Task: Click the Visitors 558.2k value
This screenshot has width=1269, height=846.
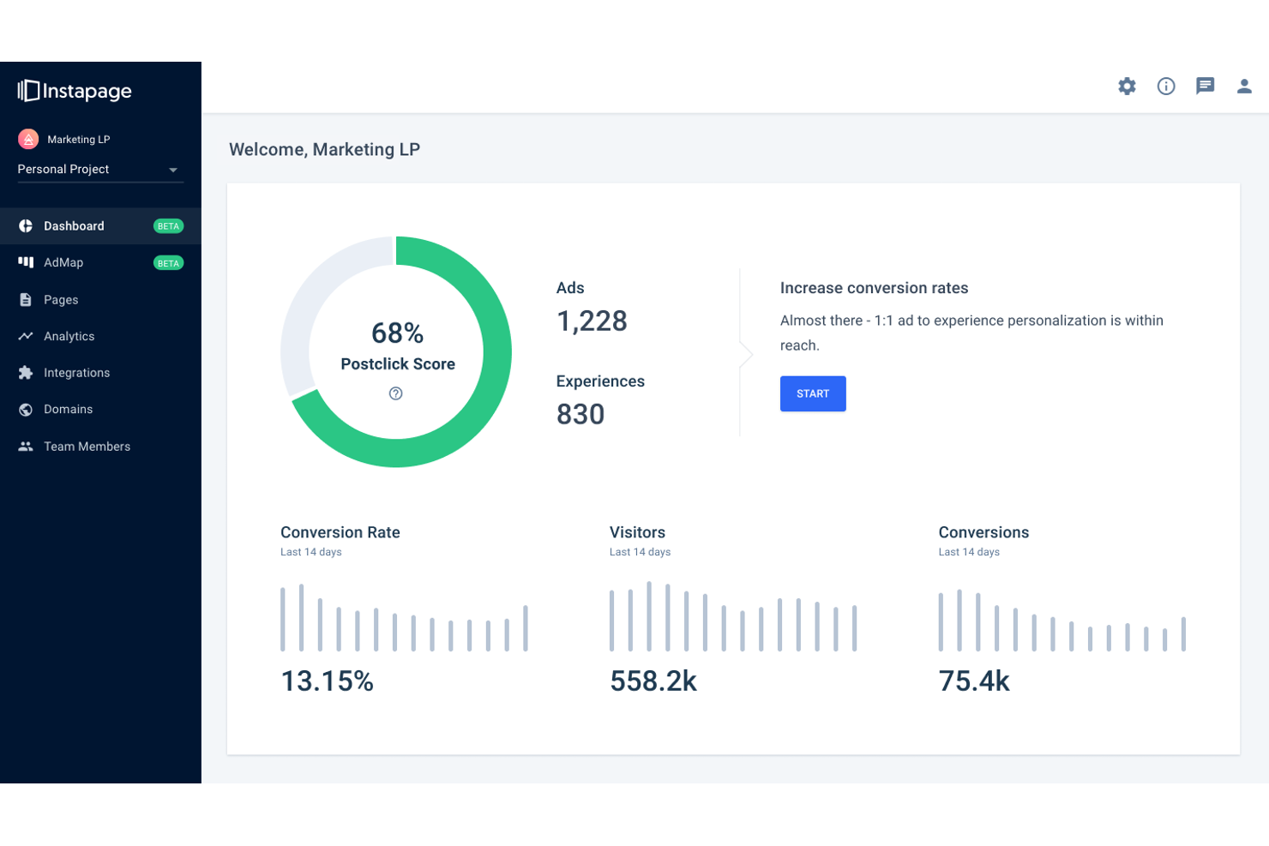Action: tap(653, 680)
